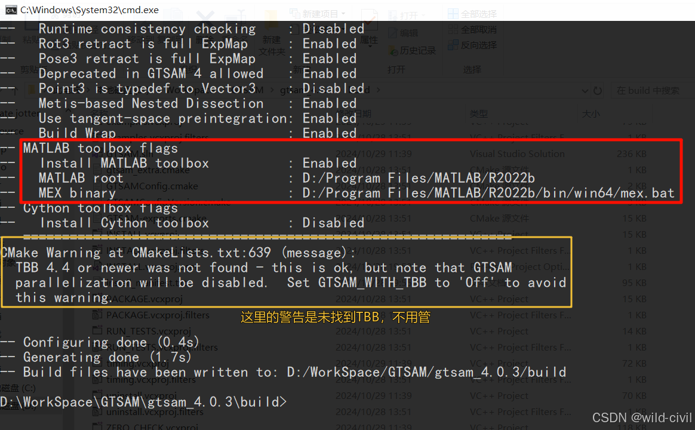Viewport: 695px width, 430px height.
Task: Expand the 属性 (Properties) dropdown arrow
Action: click(x=370, y=47)
